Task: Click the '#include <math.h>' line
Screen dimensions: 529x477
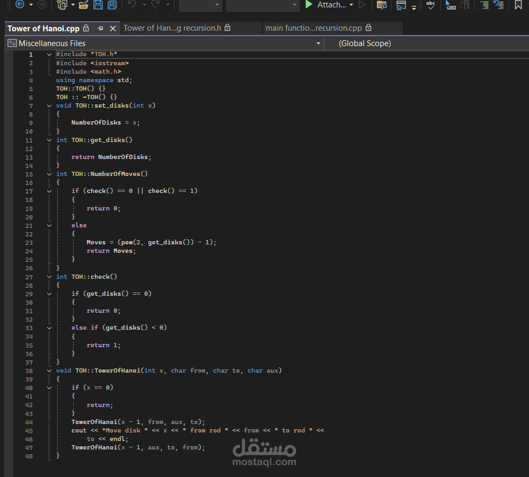Action: pyautogui.click(x=89, y=72)
